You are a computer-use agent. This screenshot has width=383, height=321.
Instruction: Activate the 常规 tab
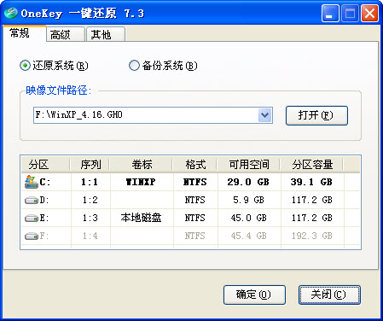click(25, 33)
